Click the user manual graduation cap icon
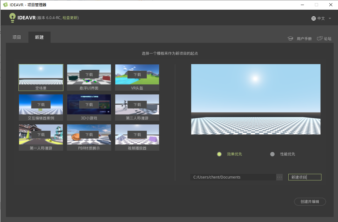The width and height of the screenshot is (338, 222). [290, 39]
